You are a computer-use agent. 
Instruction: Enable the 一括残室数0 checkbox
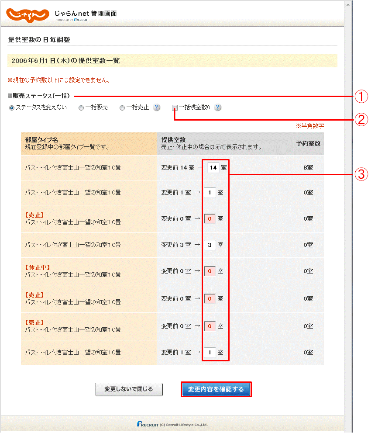coord(175,107)
